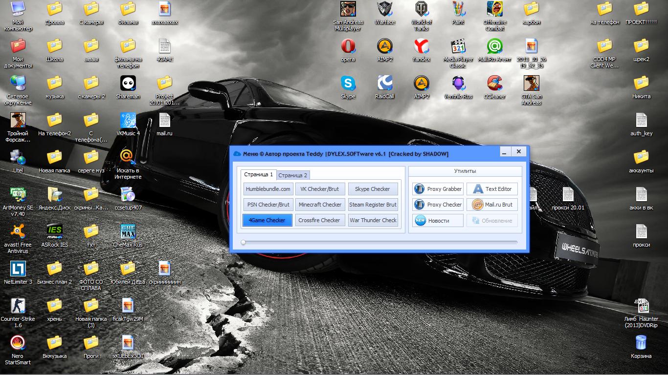668x375 pixels.
Task: Open the Новости news button
Action: [x=438, y=221]
